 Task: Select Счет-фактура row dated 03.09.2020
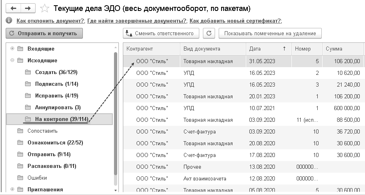(x=243, y=131)
